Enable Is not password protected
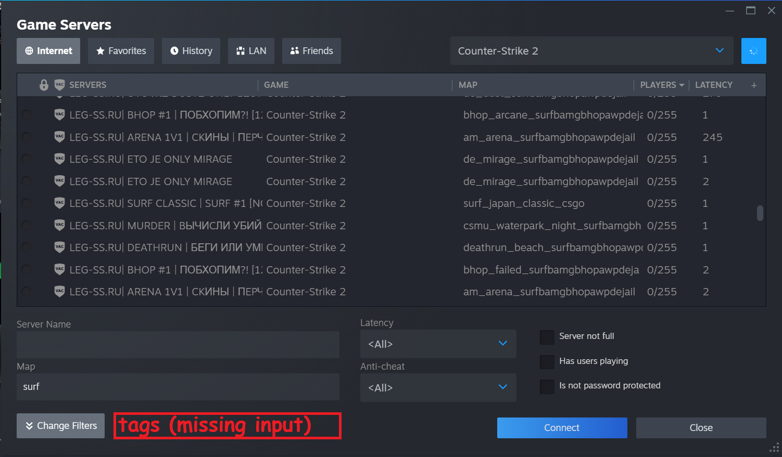The width and height of the screenshot is (782, 457). click(x=547, y=386)
